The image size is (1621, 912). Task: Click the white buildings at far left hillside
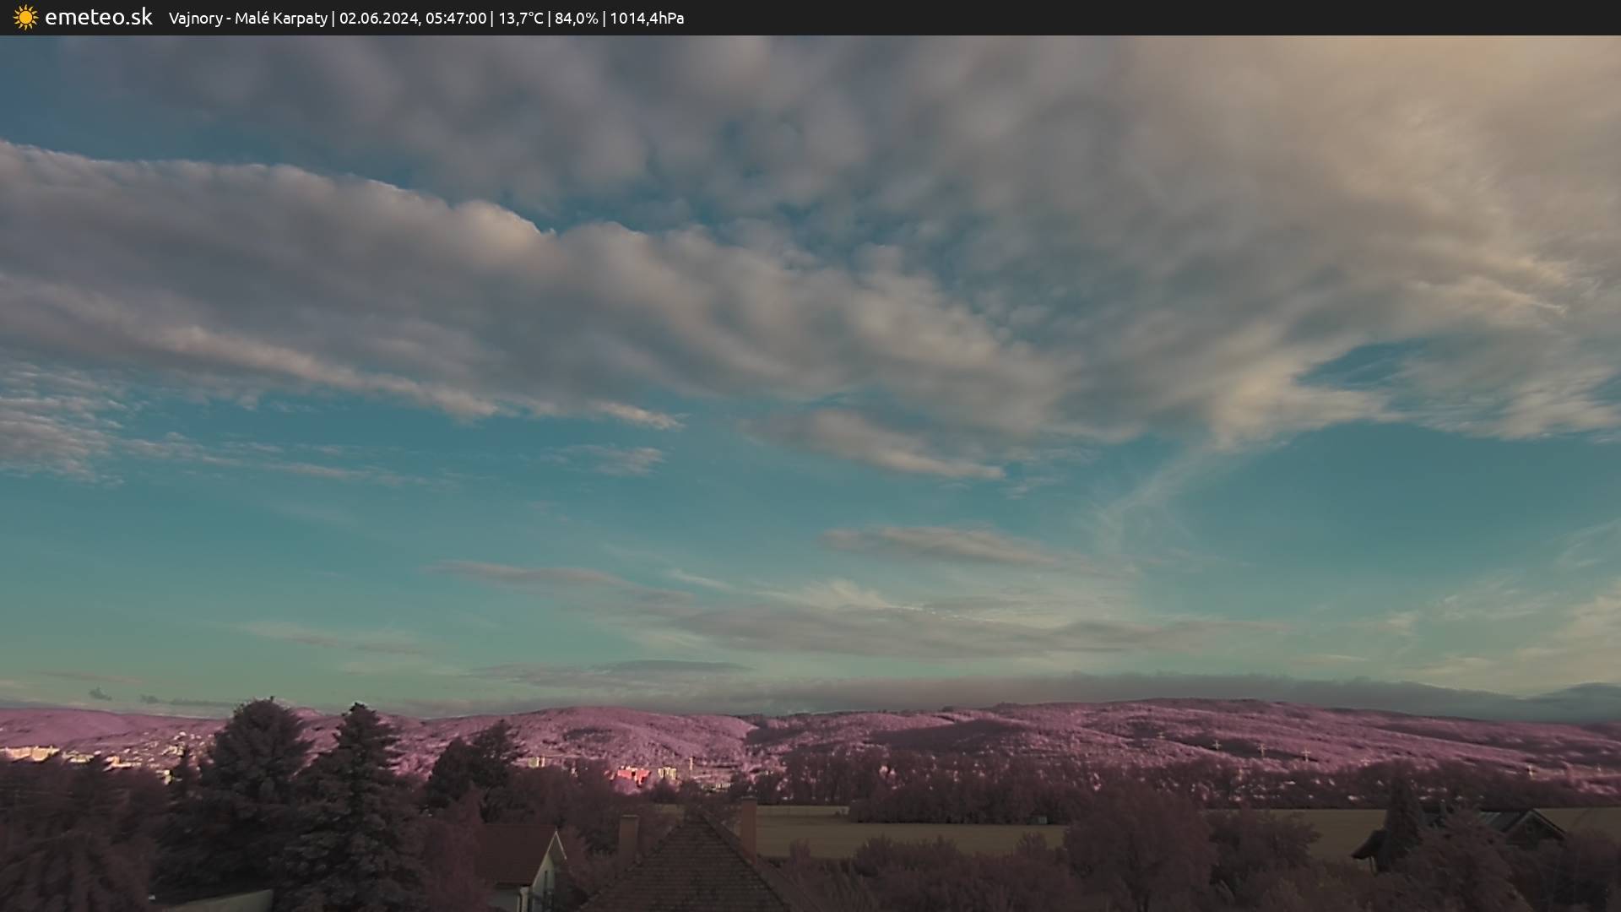click(30, 752)
